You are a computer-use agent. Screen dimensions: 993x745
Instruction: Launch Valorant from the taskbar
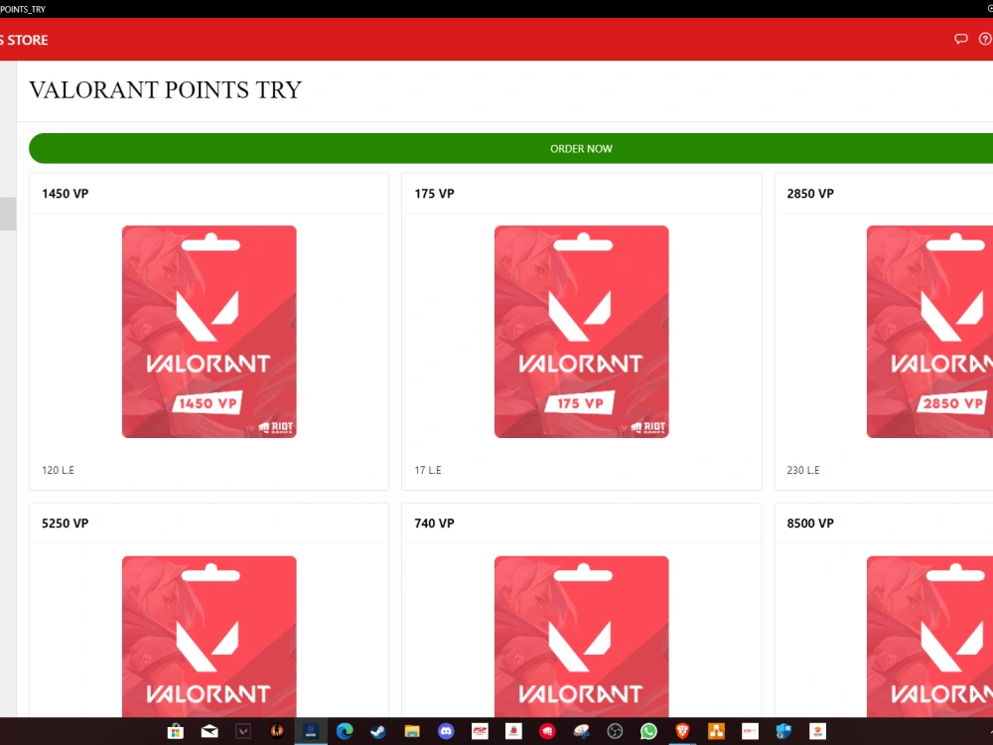click(243, 732)
